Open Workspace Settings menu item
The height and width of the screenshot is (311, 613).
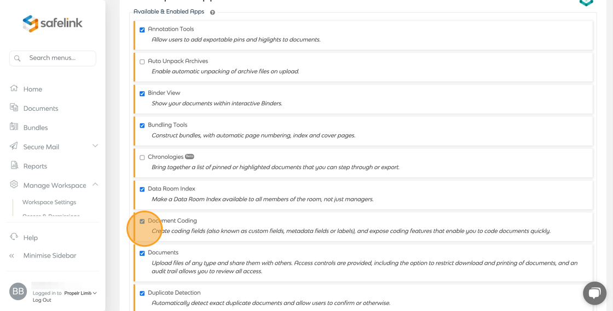[x=49, y=202]
